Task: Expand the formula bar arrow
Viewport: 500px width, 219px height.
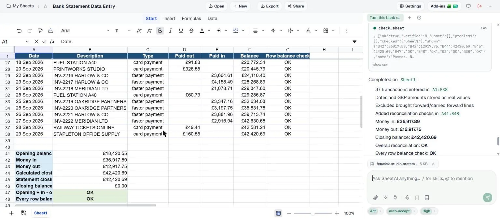Action: [x=354, y=42]
